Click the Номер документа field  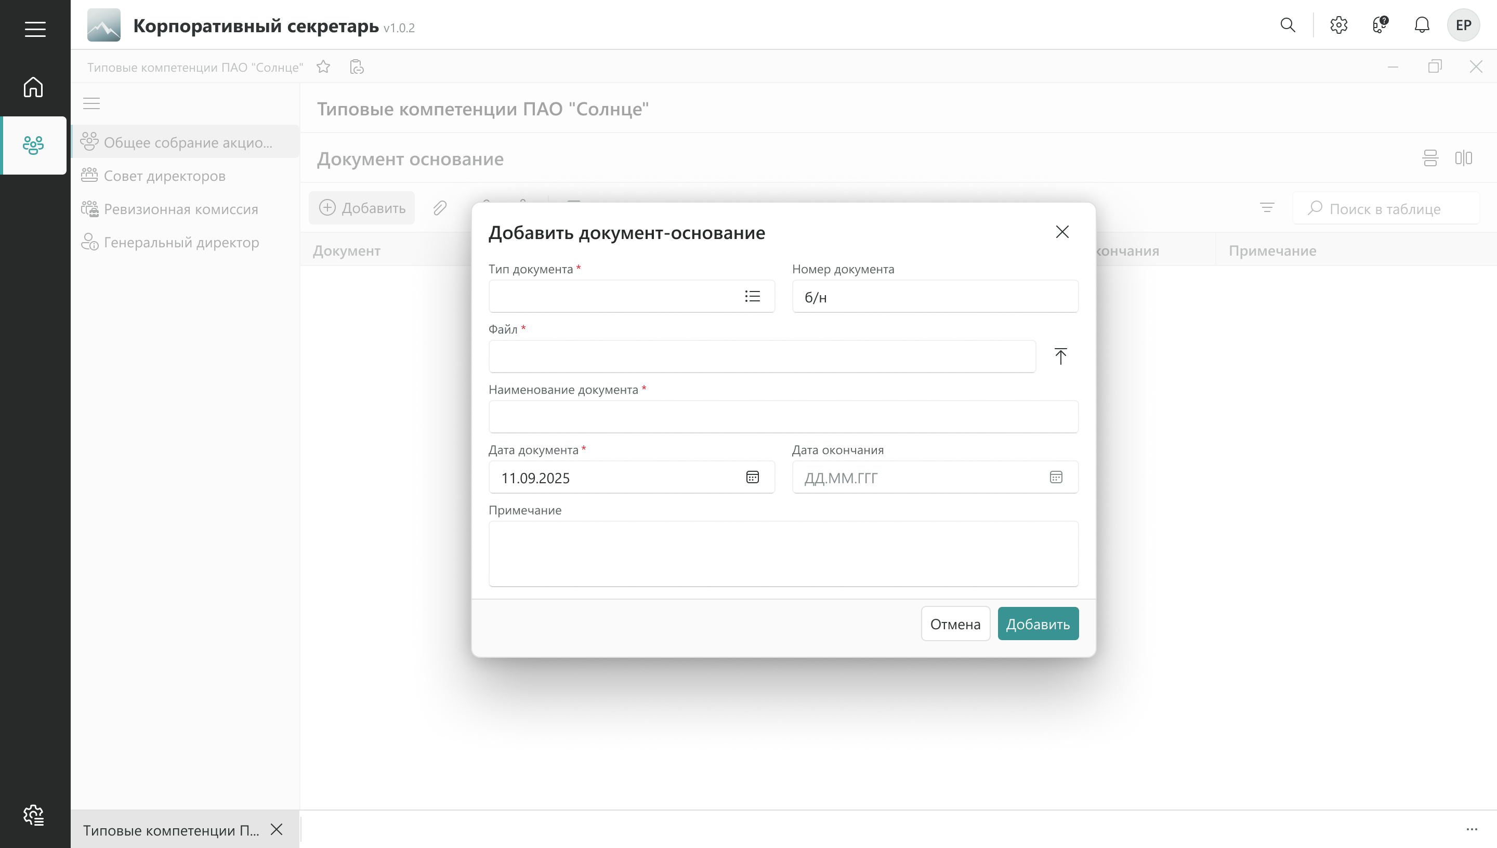[x=934, y=297]
